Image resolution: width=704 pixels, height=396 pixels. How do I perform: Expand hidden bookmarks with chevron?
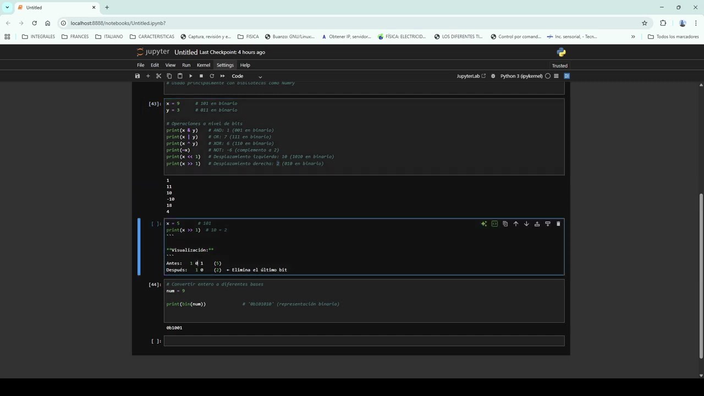click(x=633, y=37)
